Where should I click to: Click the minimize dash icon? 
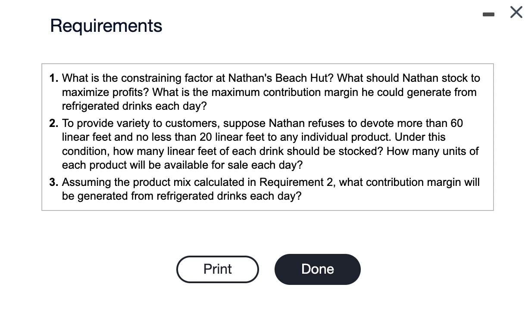click(x=489, y=14)
